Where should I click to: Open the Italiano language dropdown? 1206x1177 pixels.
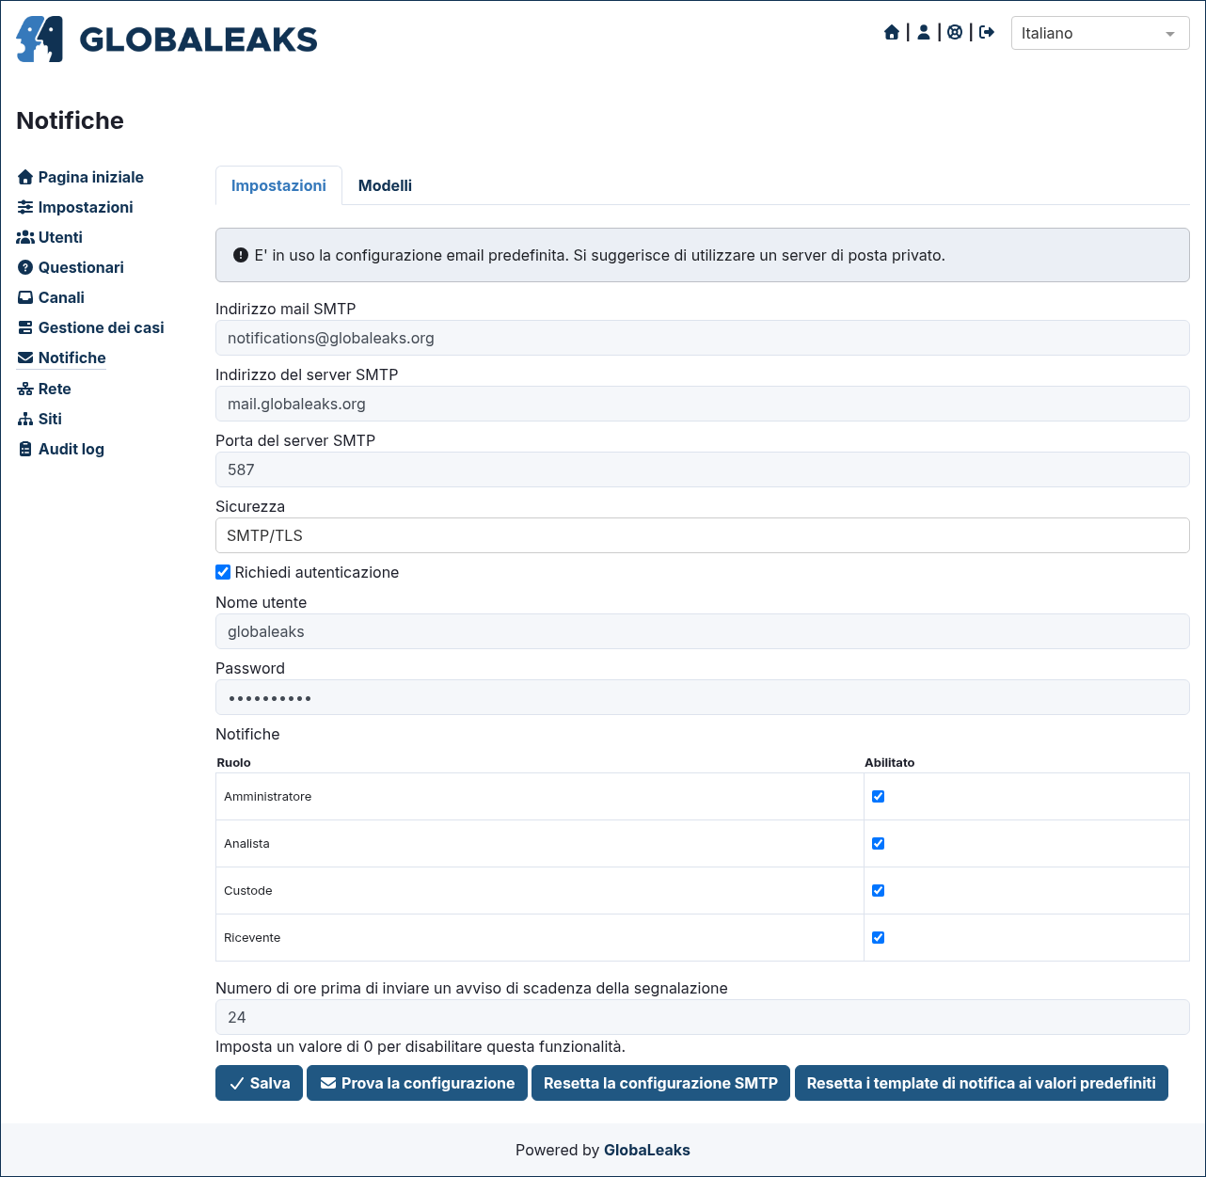[x=1100, y=33]
